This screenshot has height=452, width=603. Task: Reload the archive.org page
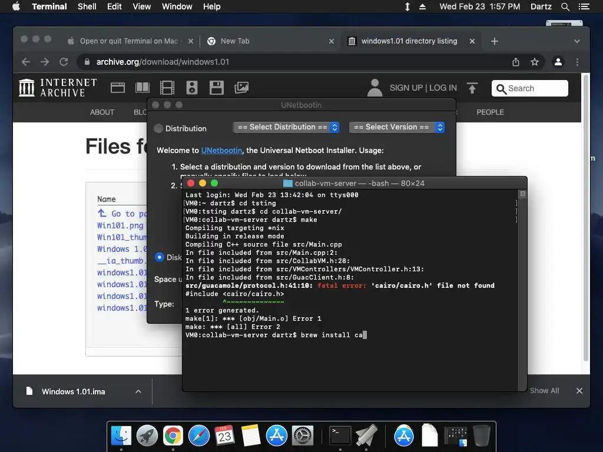pos(64,62)
